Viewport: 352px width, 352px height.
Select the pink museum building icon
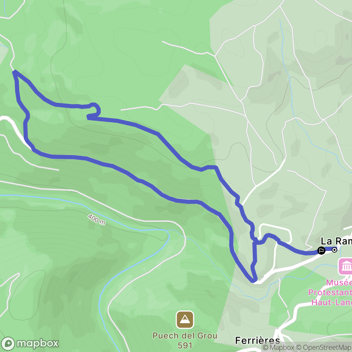point(345,266)
